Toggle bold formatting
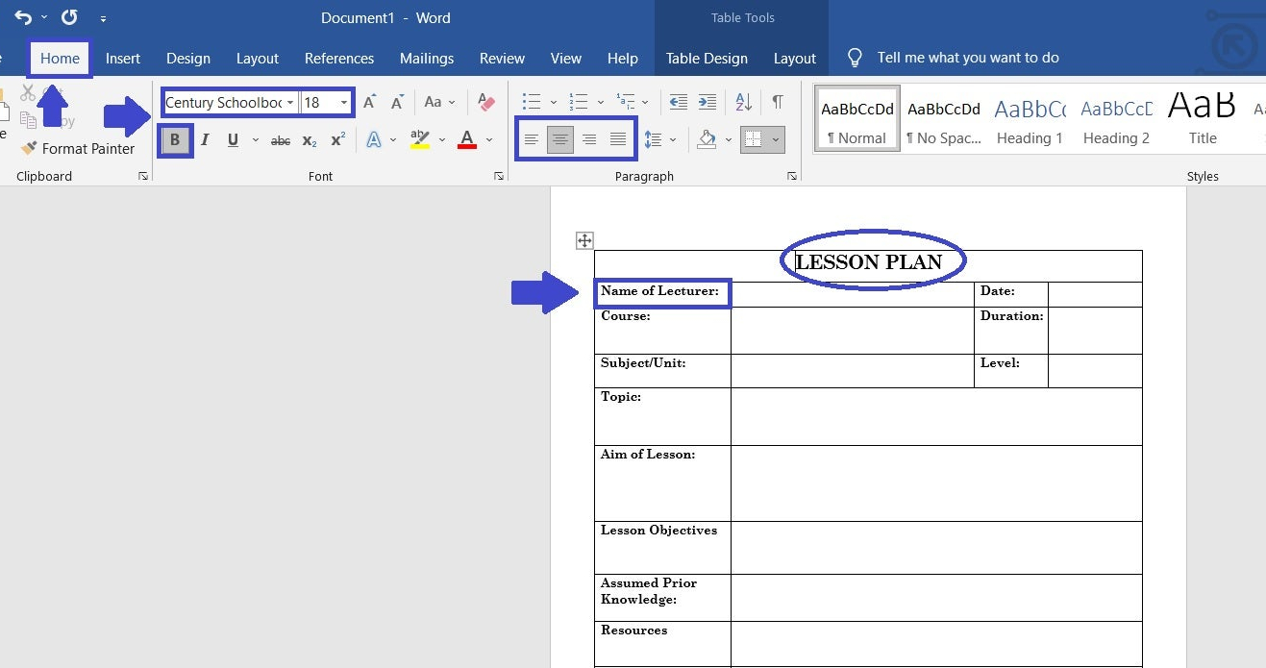 point(175,139)
